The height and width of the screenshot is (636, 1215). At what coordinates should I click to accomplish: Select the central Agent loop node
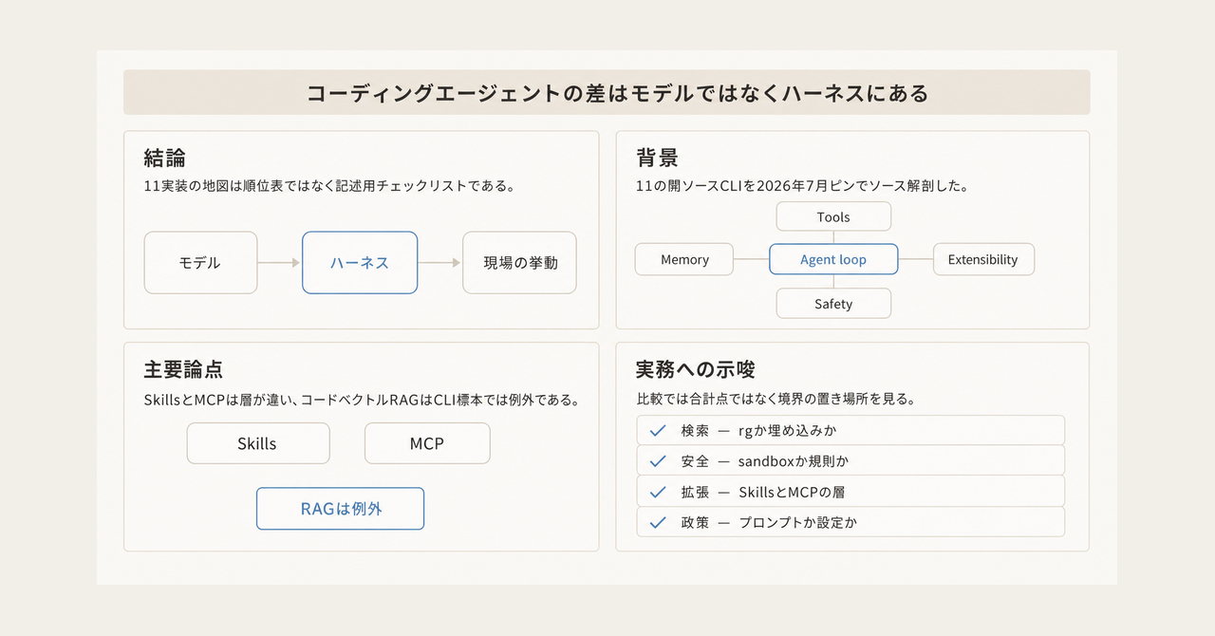coord(833,259)
